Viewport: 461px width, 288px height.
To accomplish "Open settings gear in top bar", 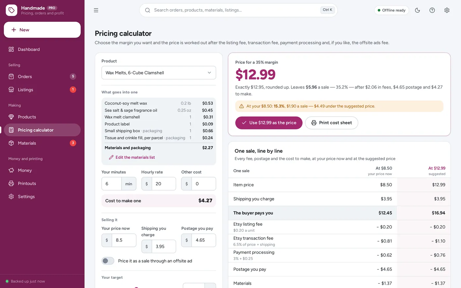I will [x=447, y=10].
